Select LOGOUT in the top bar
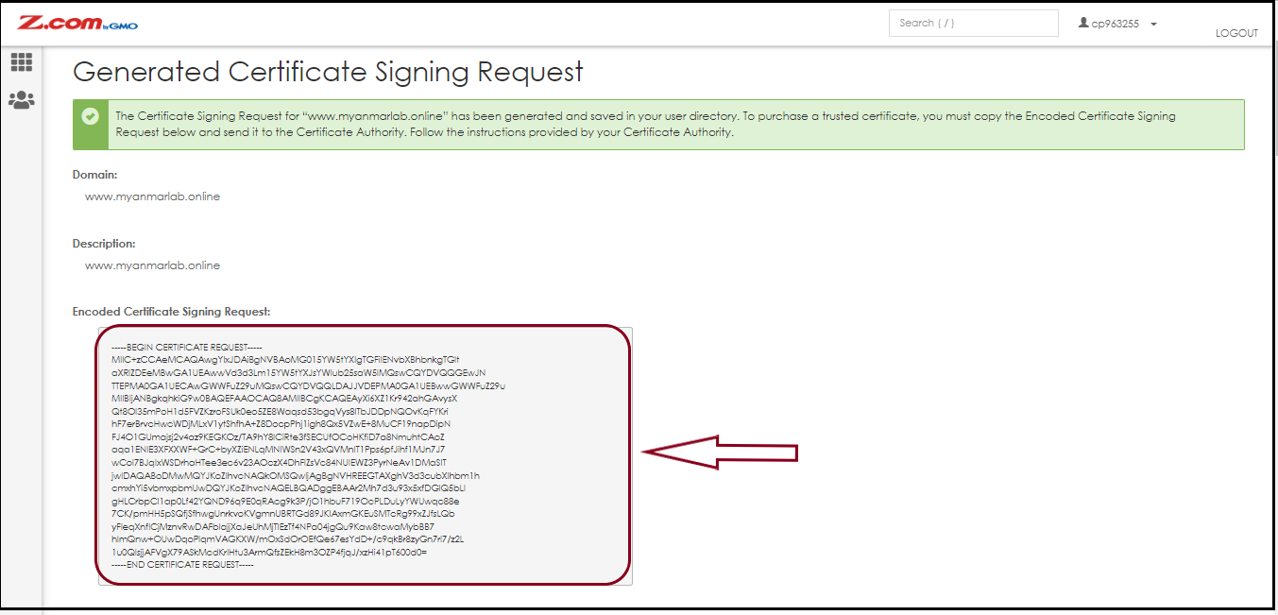 (x=1236, y=32)
